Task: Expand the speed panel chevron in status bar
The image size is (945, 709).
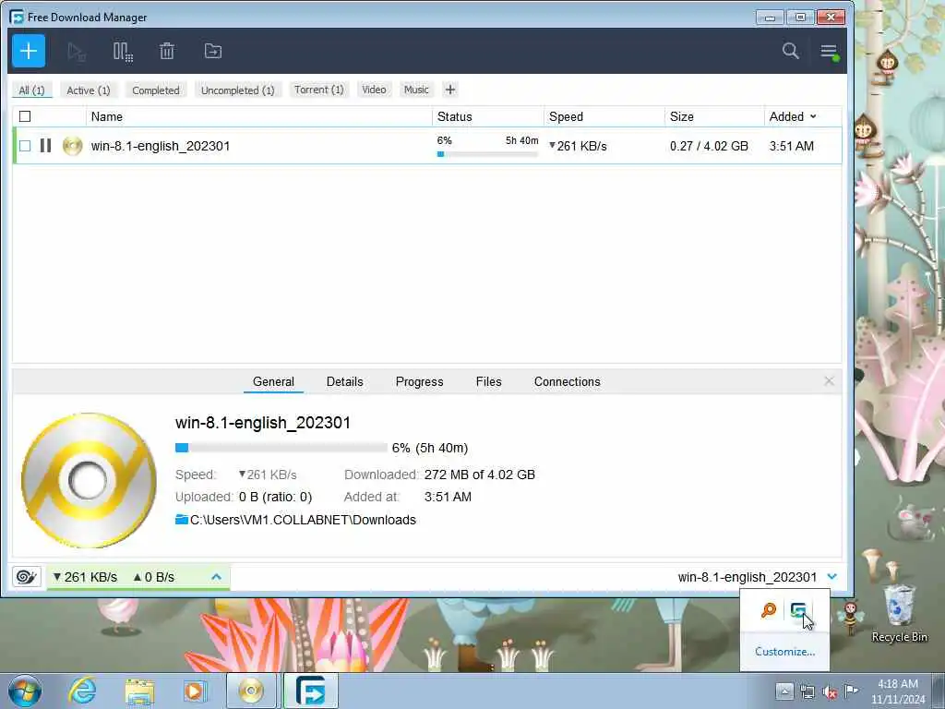Action: (x=216, y=577)
